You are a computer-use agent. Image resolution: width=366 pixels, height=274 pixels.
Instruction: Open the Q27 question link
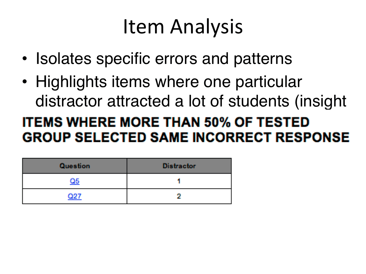(75, 196)
